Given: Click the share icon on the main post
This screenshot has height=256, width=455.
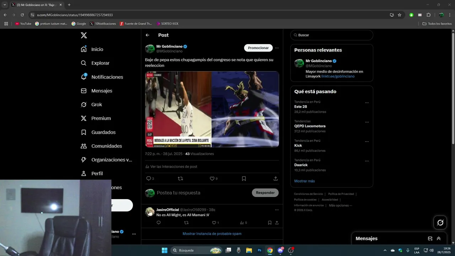Looking at the screenshot, I should (275, 178).
